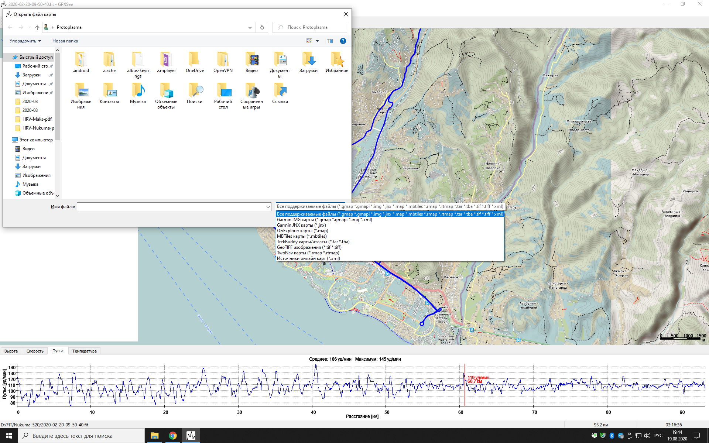
Task: Click the navigation pane scrollbar
Action: 57,96
